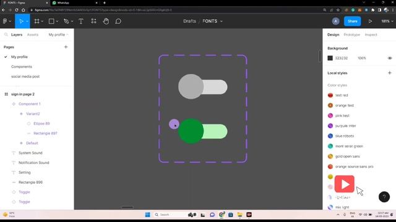Select Notification Sound text layer
The image size is (396, 222).
(34, 163)
